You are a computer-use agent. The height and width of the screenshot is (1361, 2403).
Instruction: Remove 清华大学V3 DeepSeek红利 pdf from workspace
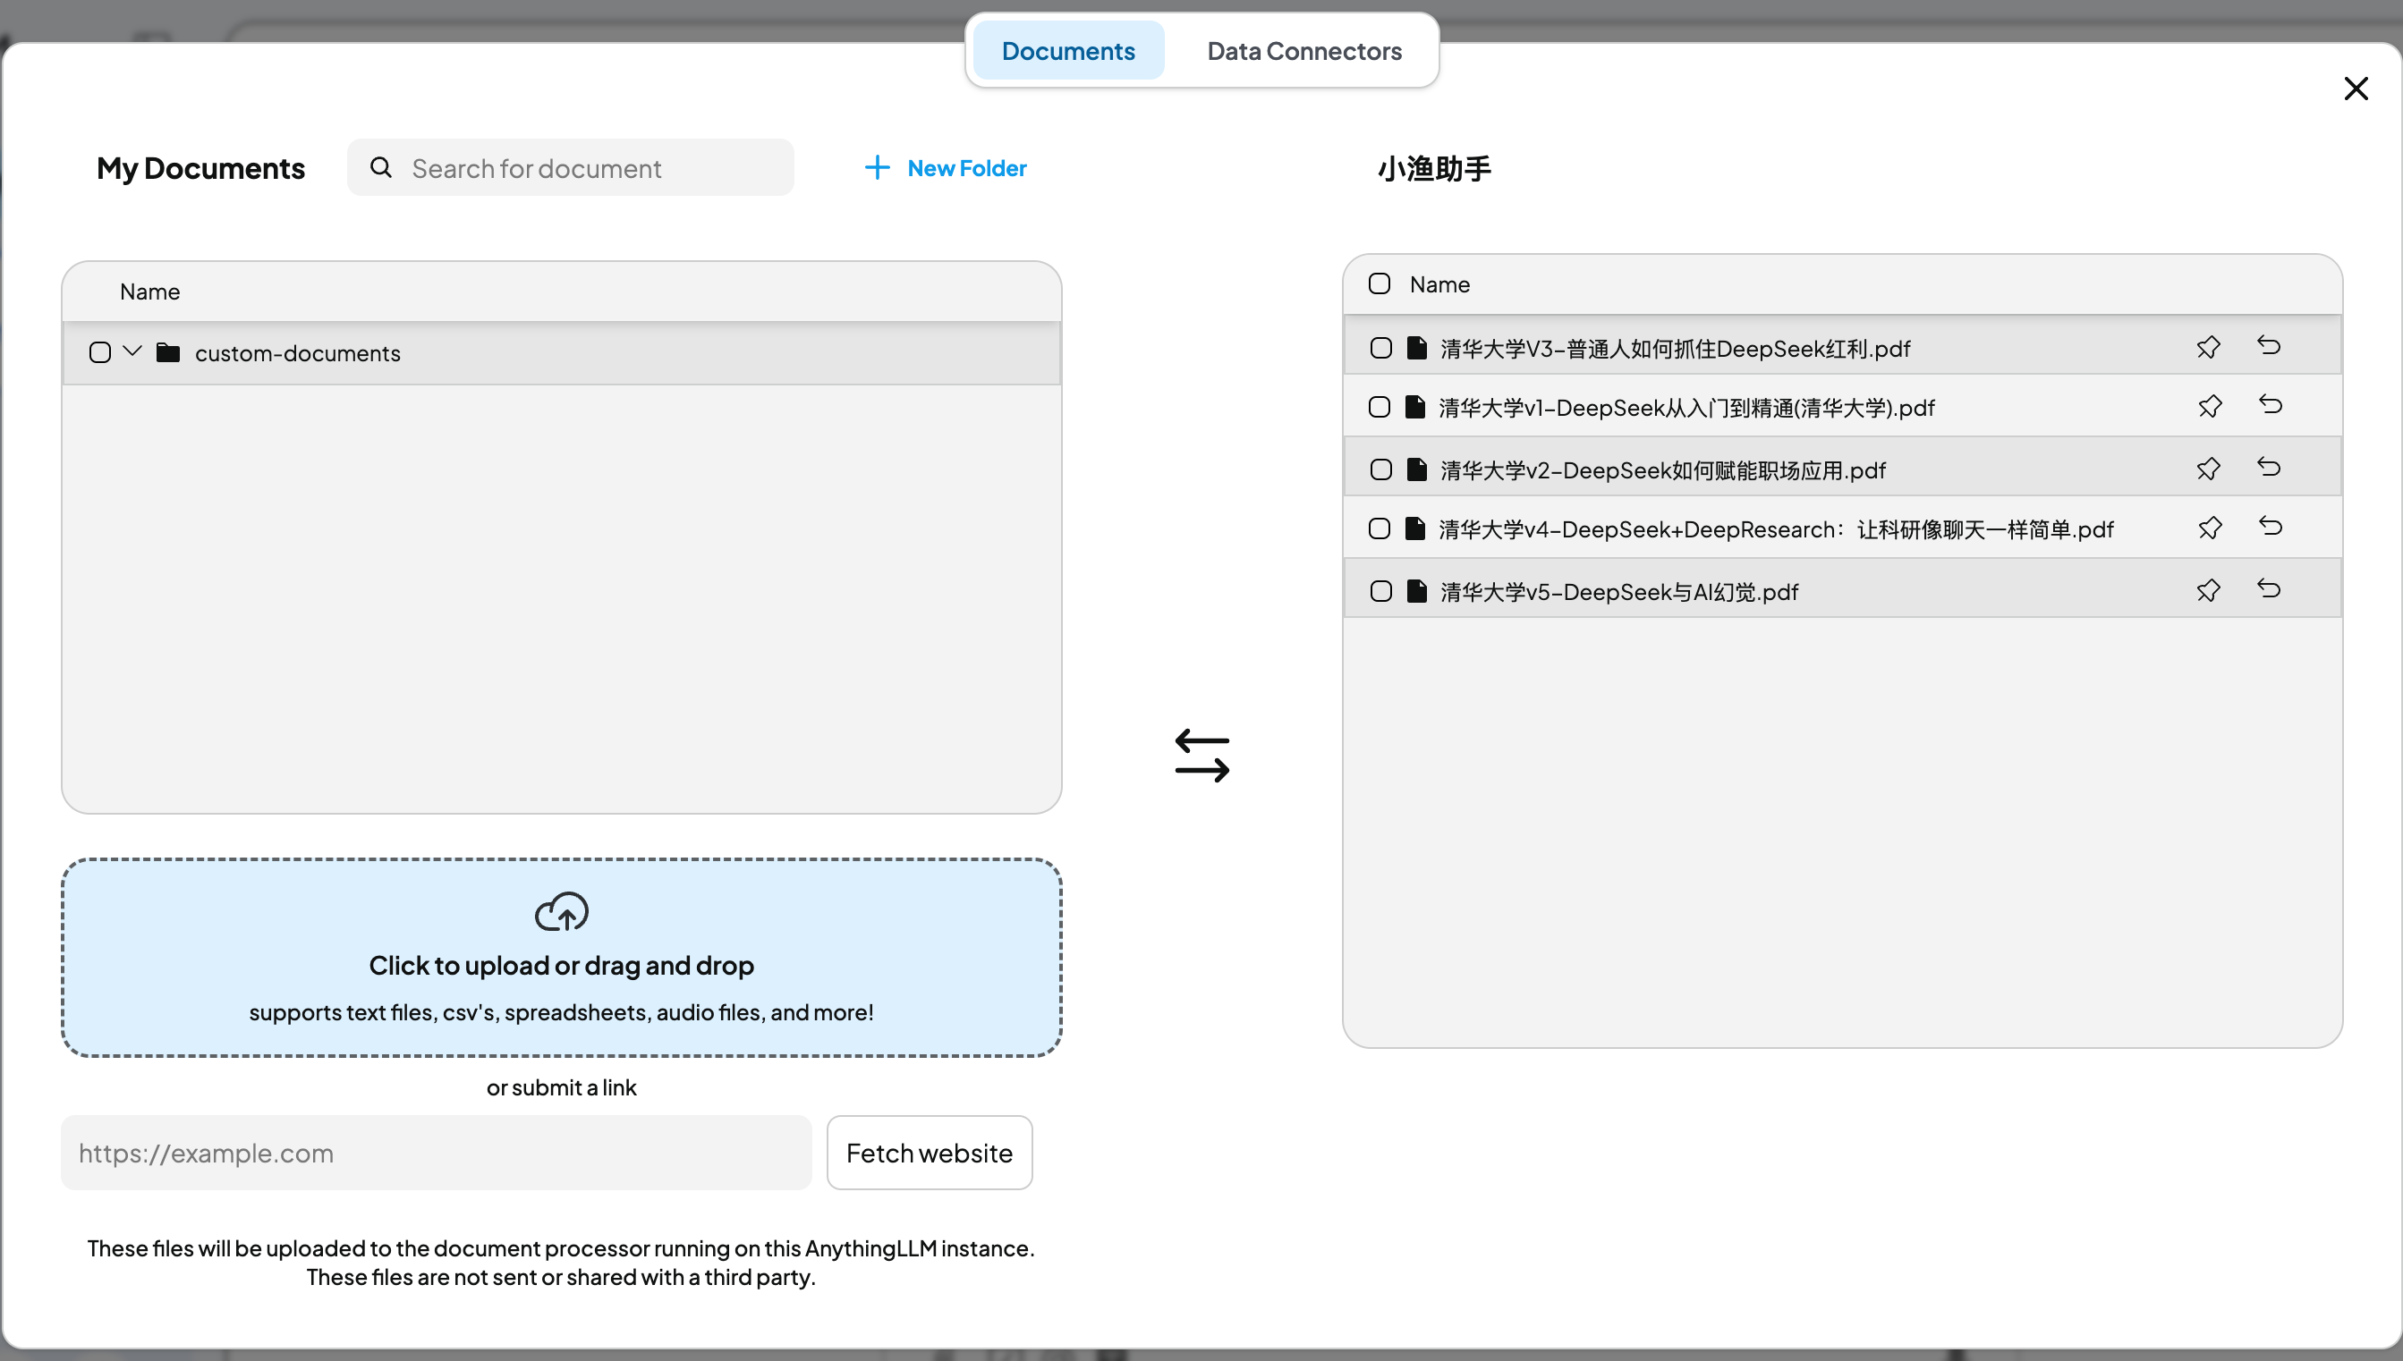point(2269,347)
